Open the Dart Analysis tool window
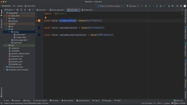The width and height of the screenshot is (187, 105). tap(67, 101)
